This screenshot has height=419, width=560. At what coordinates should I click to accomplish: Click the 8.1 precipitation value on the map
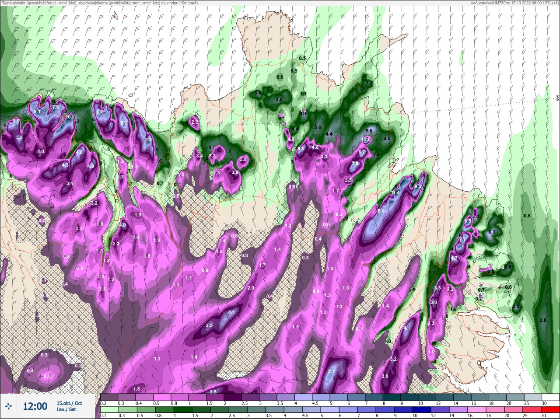click(37, 112)
